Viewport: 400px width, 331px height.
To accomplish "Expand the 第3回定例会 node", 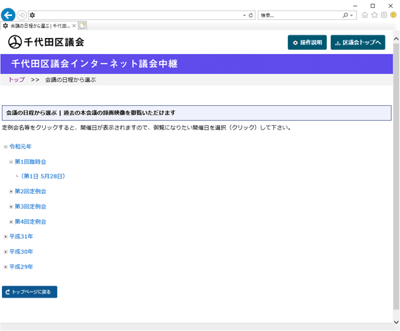I will [x=11, y=206].
